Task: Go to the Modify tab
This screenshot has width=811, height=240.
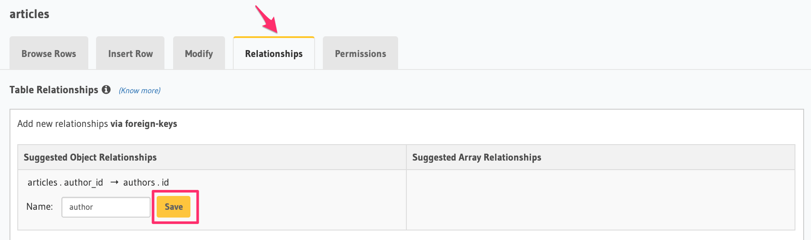Action: point(199,54)
